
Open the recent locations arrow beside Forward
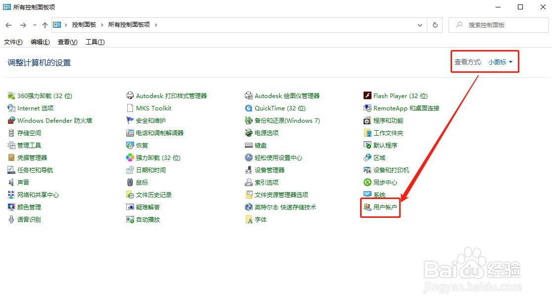pyautogui.click(x=35, y=25)
